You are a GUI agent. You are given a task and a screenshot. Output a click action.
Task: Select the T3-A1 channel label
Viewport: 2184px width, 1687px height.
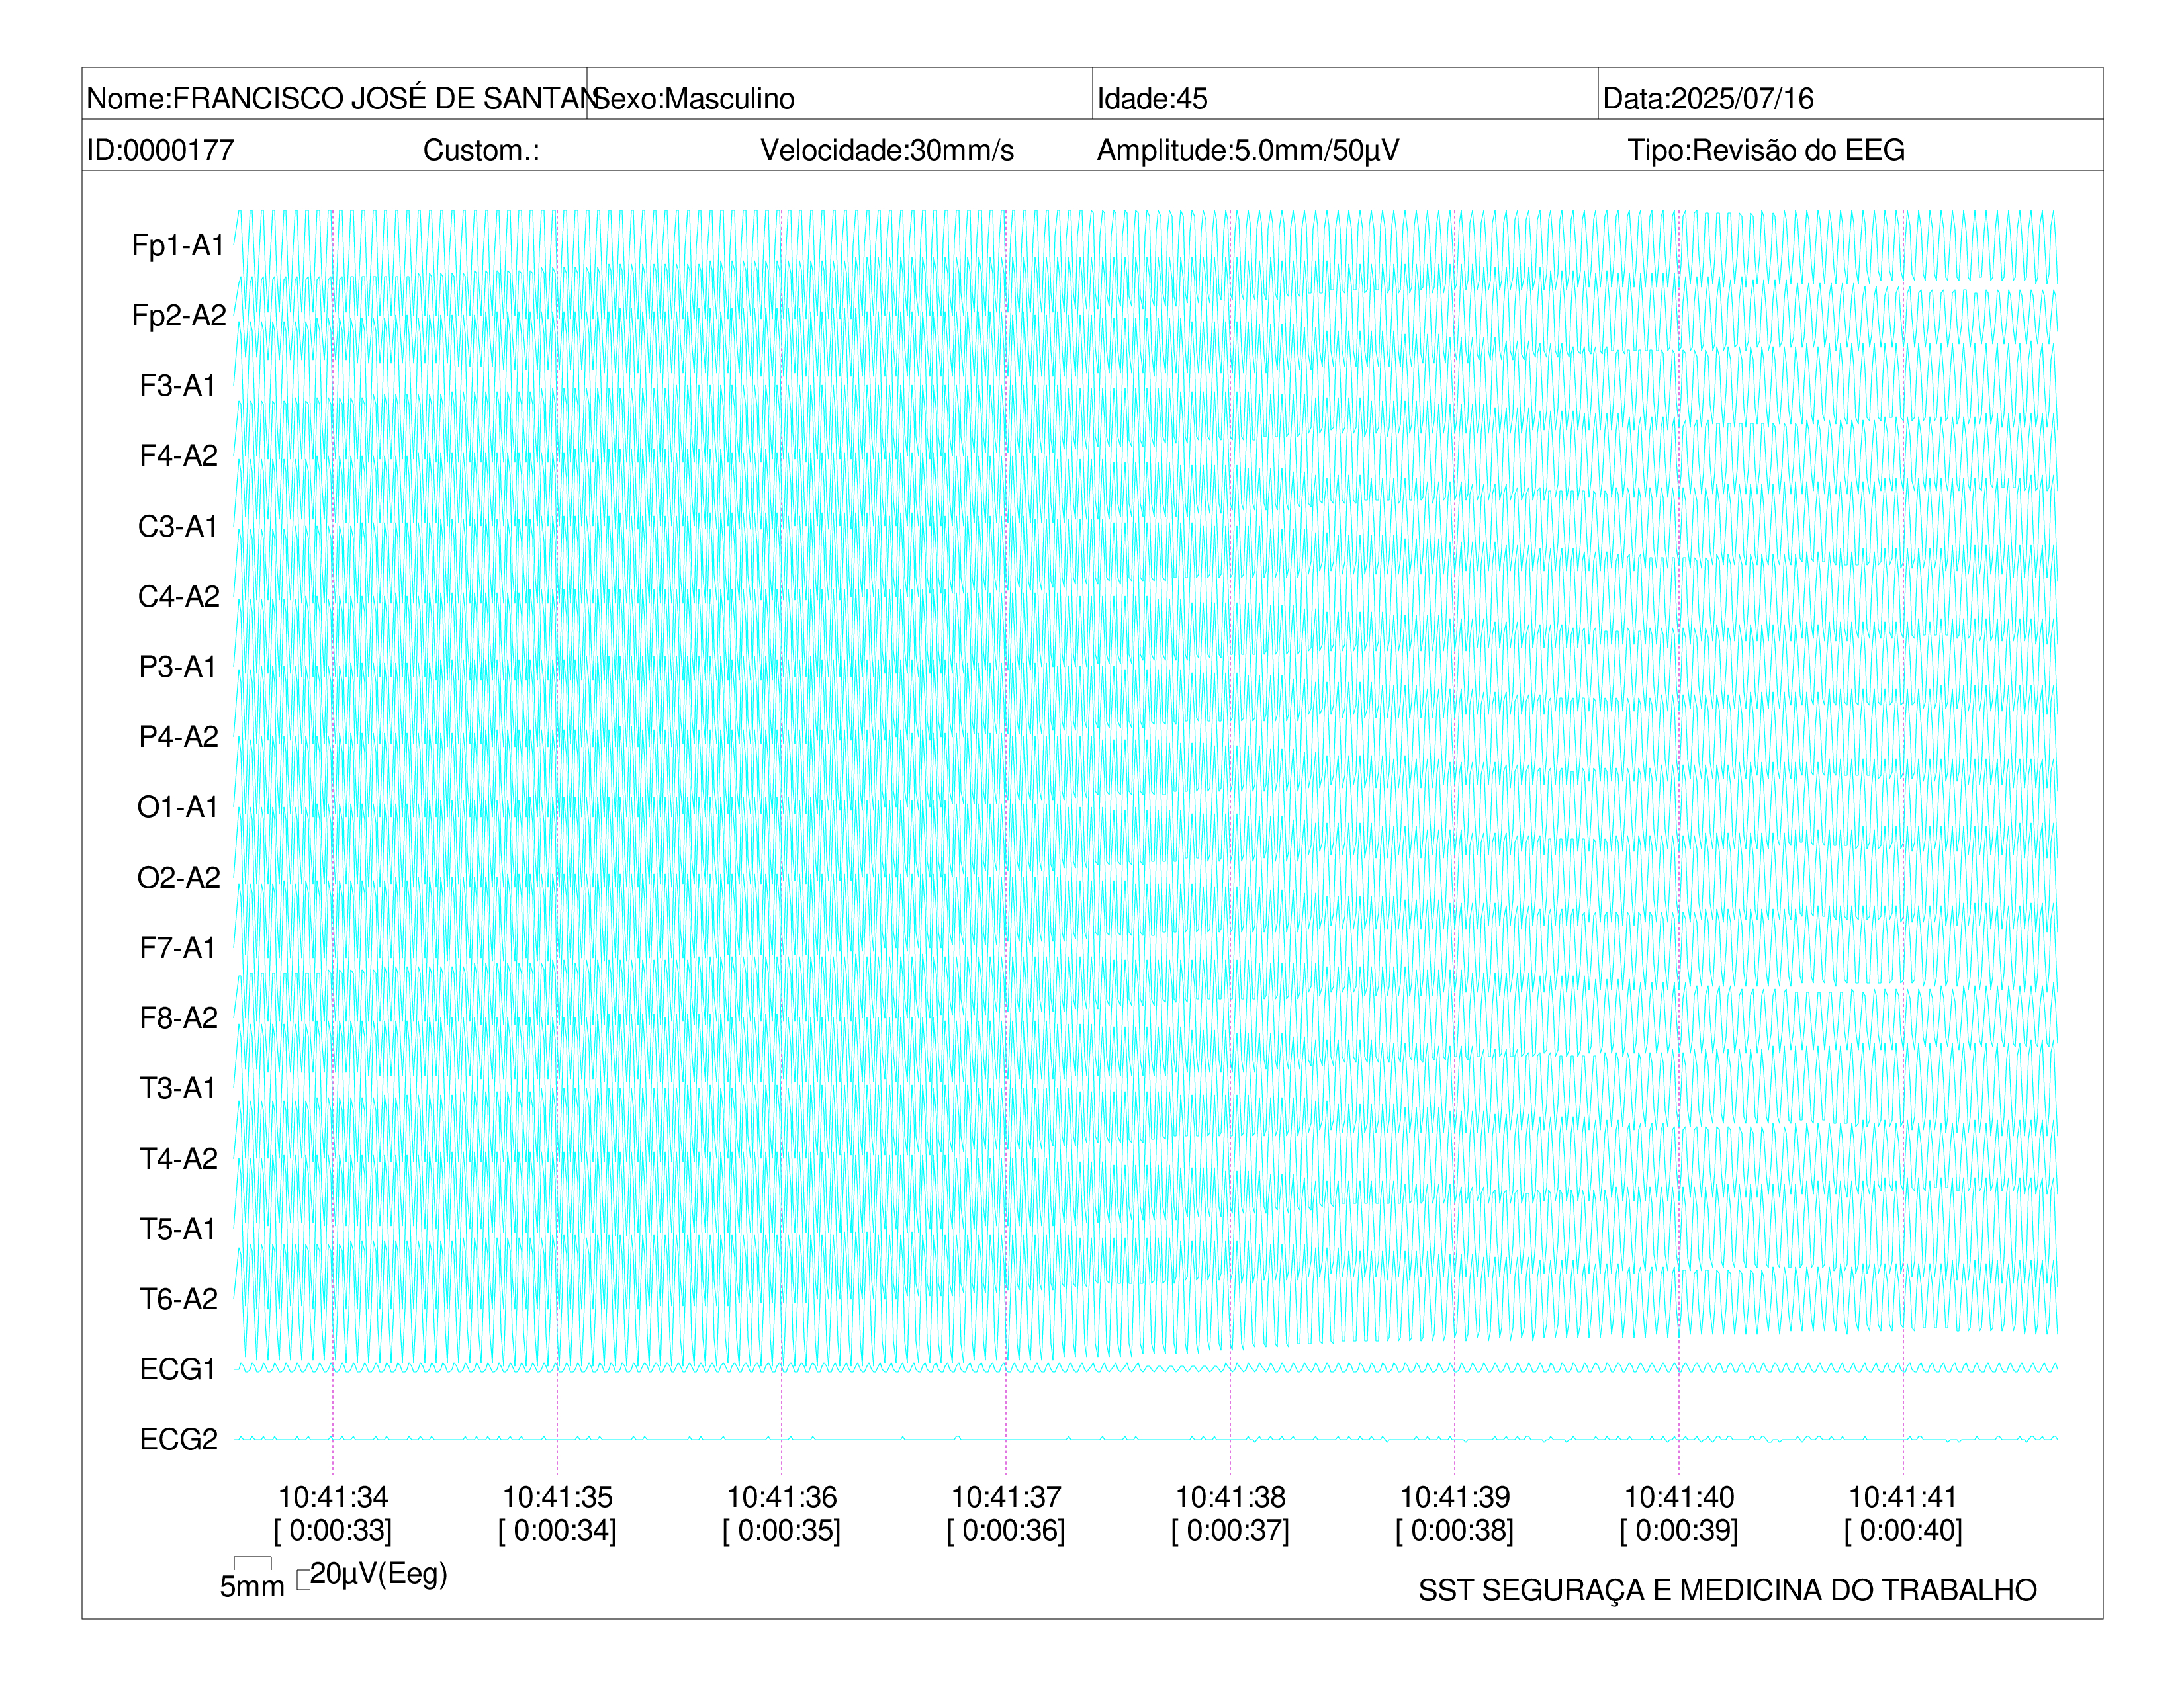pyautogui.click(x=178, y=1088)
